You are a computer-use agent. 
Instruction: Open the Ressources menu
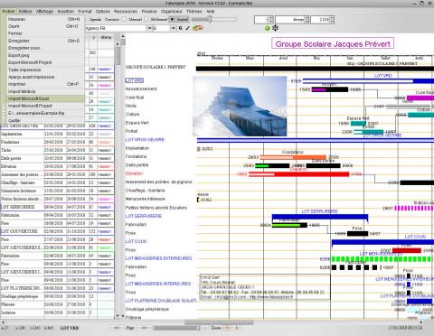tap(126, 11)
